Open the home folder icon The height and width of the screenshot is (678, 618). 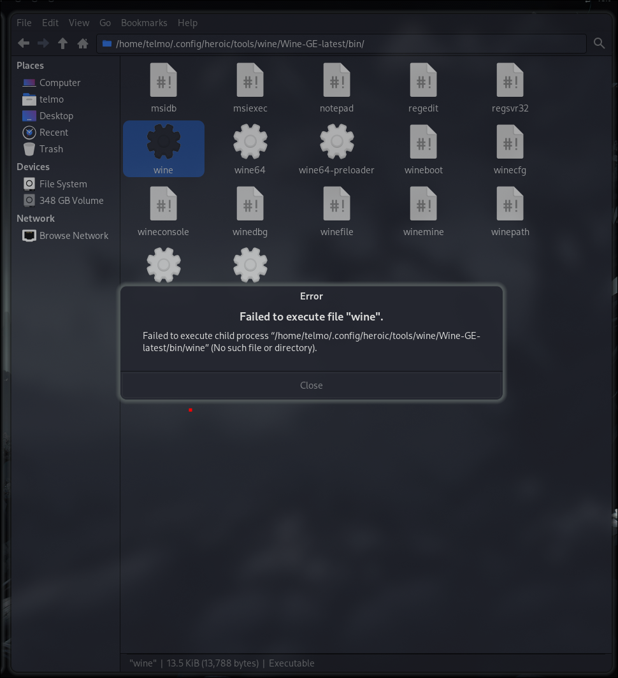[x=83, y=43]
